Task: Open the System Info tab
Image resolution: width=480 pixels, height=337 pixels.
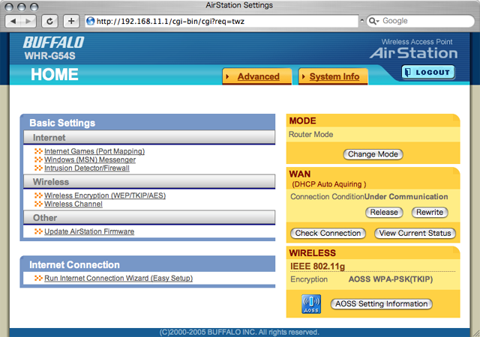Action: pyautogui.click(x=333, y=76)
